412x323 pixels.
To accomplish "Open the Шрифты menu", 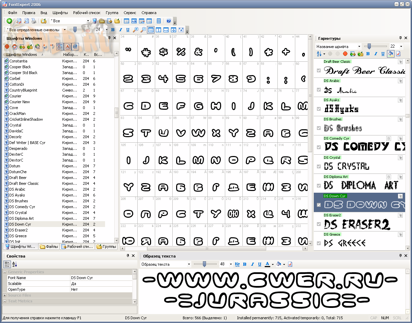I will 60,13.
